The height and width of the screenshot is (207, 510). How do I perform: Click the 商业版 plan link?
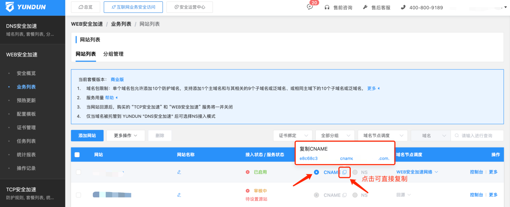[x=117, y=80]
